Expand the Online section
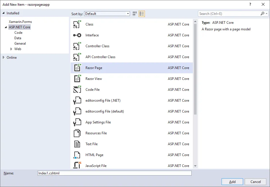Screen dimensions: 270x187 [x=4, y=57]
